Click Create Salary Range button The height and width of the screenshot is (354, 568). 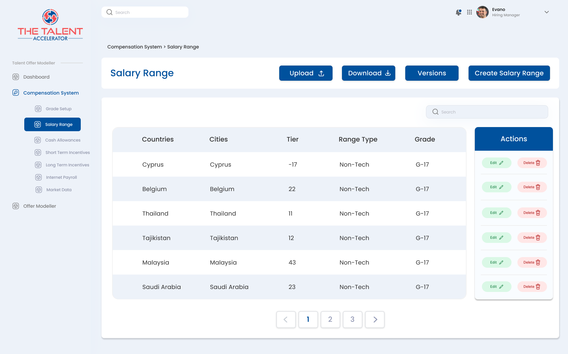509,73
